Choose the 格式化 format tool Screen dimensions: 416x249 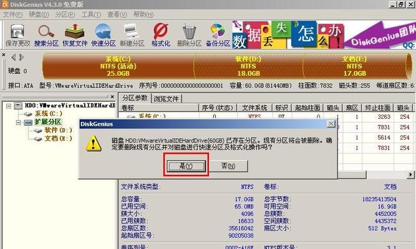click(x=161, y=35)
